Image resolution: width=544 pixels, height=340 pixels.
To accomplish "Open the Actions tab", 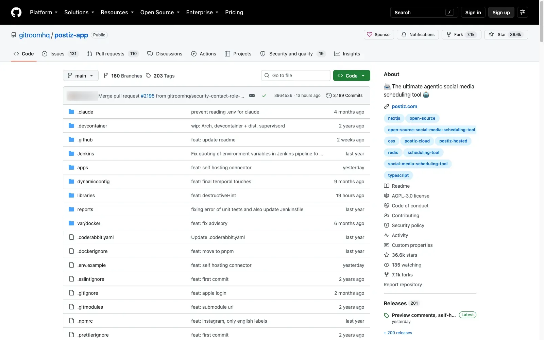I will pyautogui.click(x=204, y=54).
